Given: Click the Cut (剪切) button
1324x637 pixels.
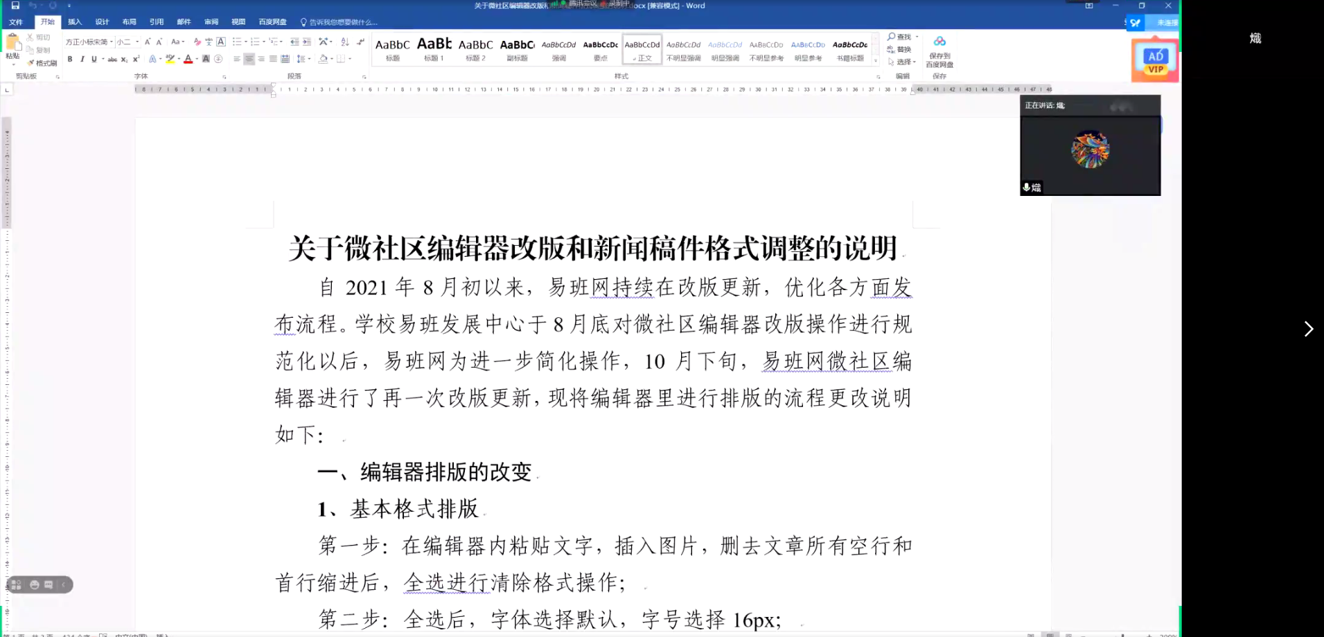Looking at the screenshot, I should pyautogui.click(x=39, y=37).
